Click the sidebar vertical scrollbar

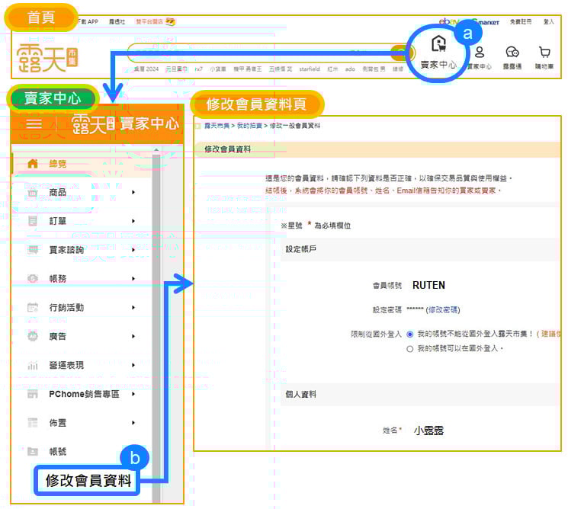tap(156, 305)
